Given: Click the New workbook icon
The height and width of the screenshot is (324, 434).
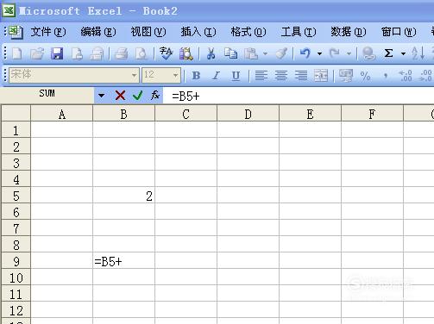Looking at the screenshot, I should tap(16, 53).
